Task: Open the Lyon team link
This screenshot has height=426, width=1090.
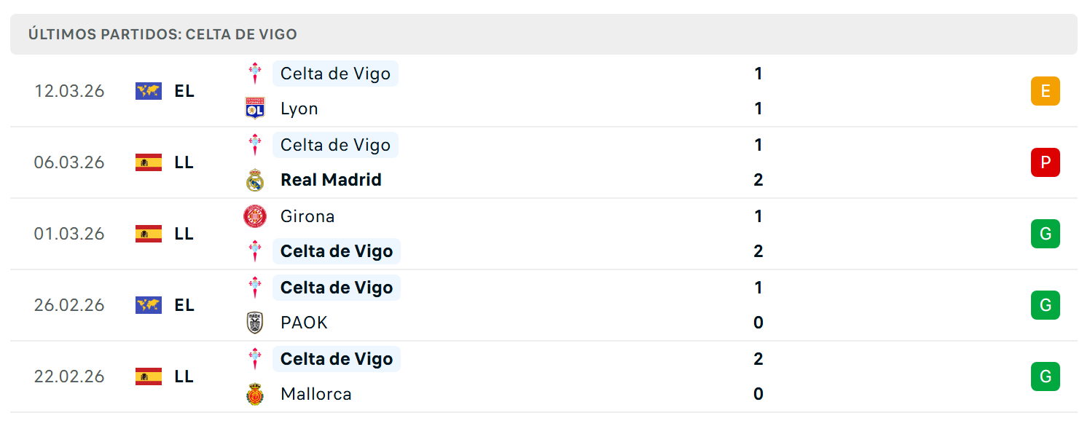Action: (299, 109)
